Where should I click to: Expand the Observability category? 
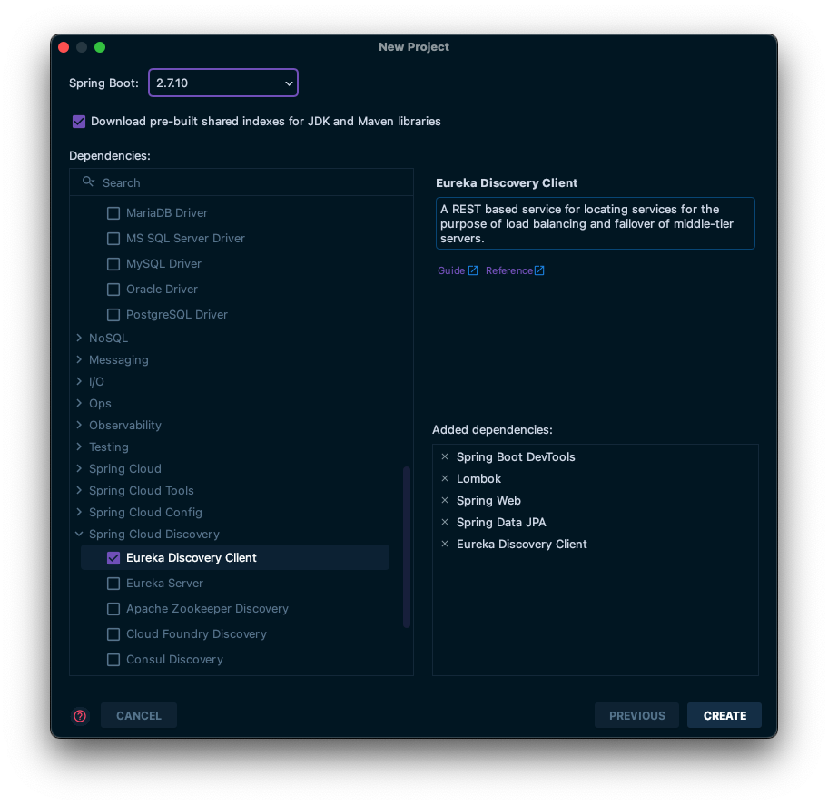(x=79, y=425)
